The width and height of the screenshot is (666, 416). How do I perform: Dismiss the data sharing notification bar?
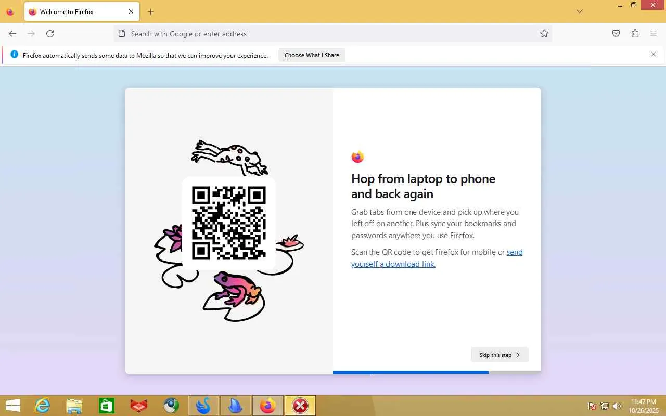[x=654, y=54]
